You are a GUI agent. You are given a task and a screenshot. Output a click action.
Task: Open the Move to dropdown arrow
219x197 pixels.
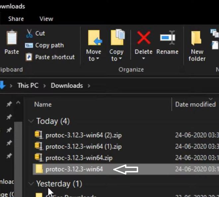[x=98, y=59]
